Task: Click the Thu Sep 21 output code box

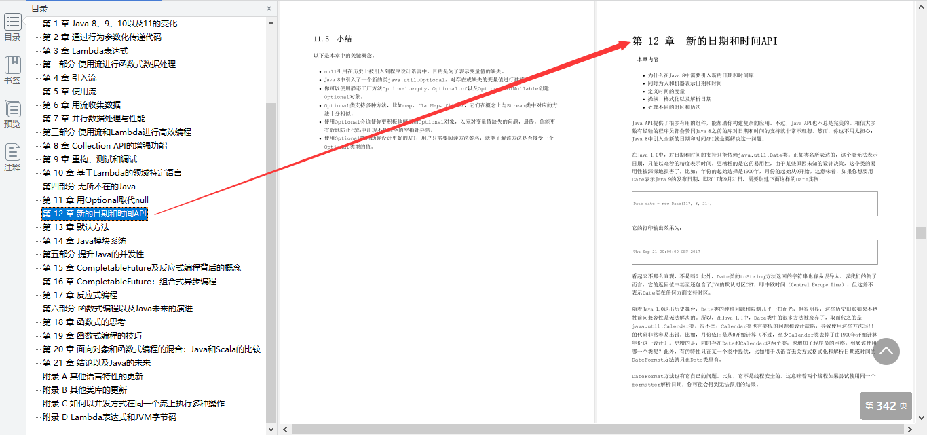Action: click(755, 252)
